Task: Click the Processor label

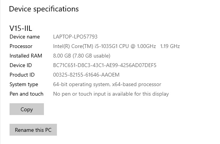Action: click(21, 46)
